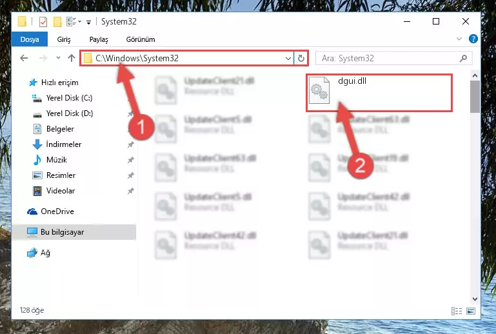Click the folder icon in address bar
This screenshot has width=496, height=334.
[x=88, y=58]
